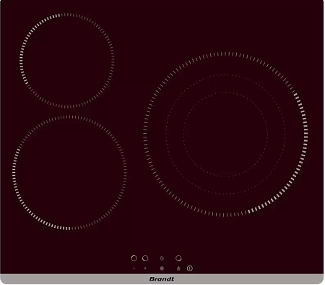Image resolution: width=325 pixels, height=285 pixels.
Task: Tap the padlock control lock icon
Action: point(178,268)
